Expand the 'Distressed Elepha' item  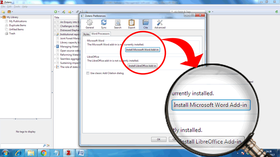(55, 30)
